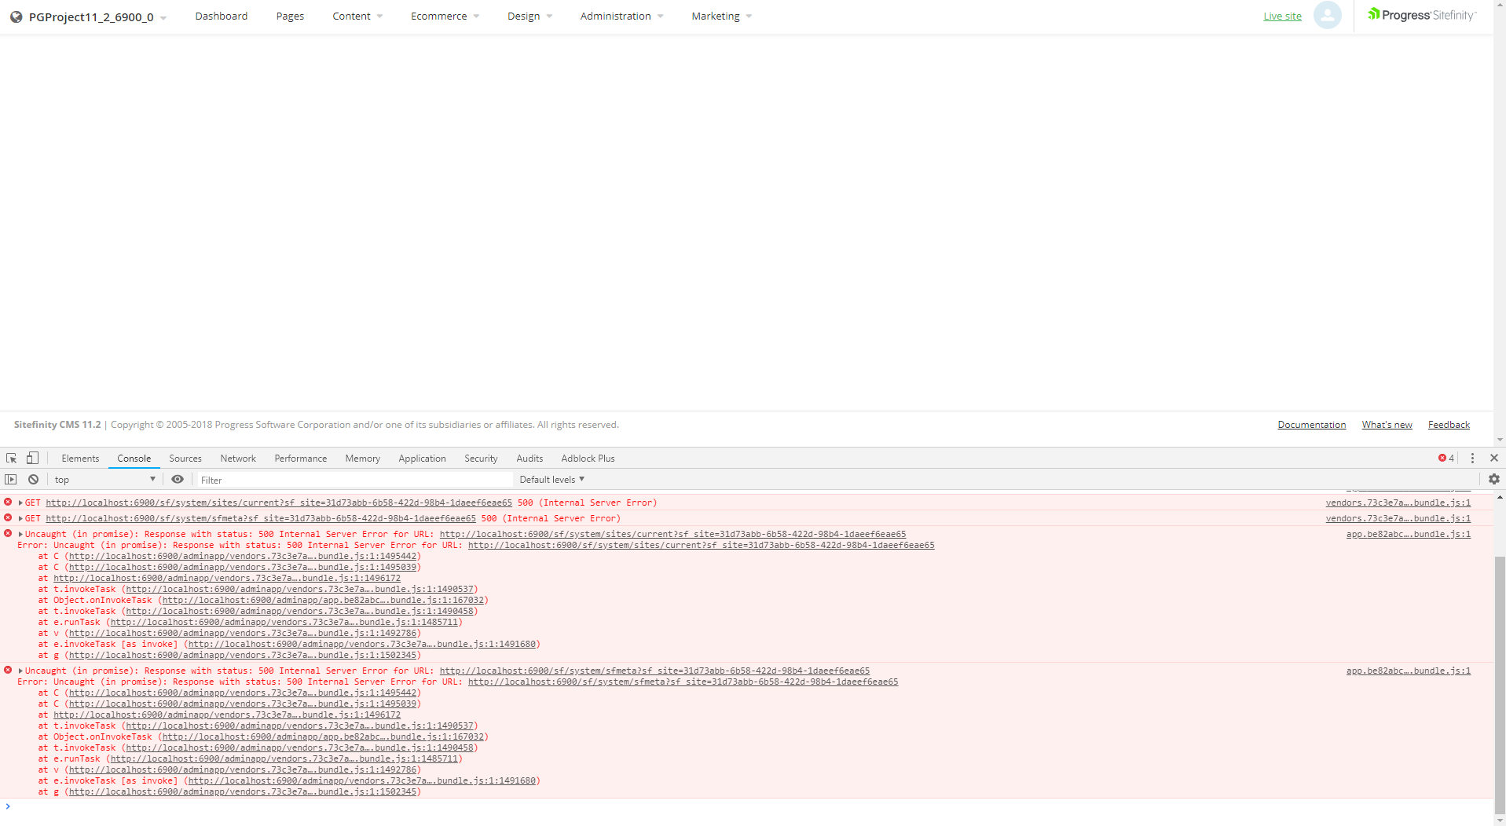Clear the console log
The image size is (1506, 826).
33,479
